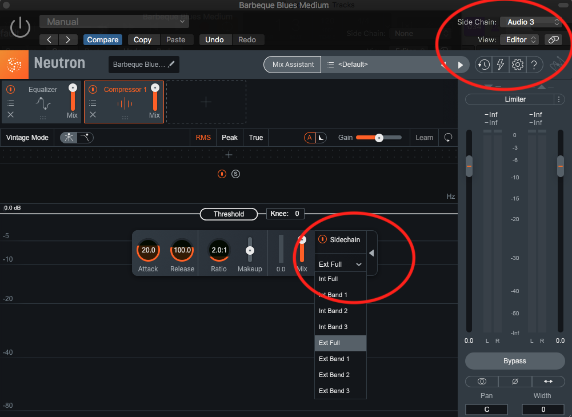Viewport: 572px width, 417px height.
Task: Choose Int Band 3 sidechain source
Action: pos(341,327)
